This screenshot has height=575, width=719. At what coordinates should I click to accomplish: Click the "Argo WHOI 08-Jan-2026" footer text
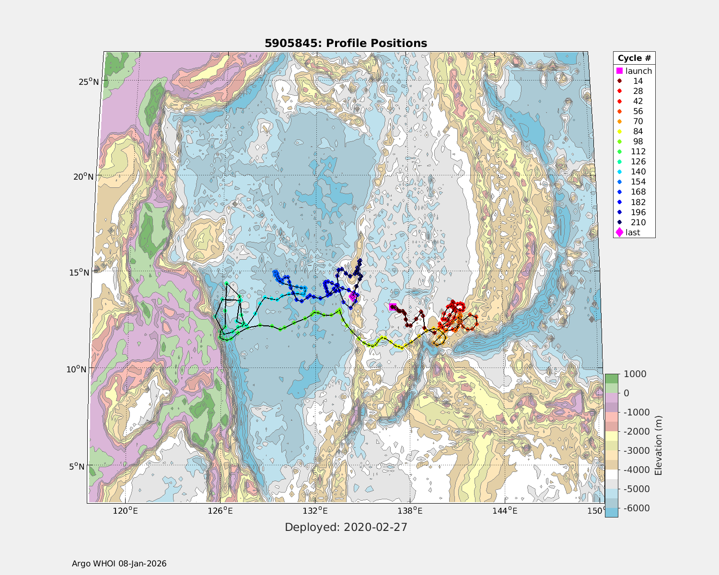pos(119,563)
